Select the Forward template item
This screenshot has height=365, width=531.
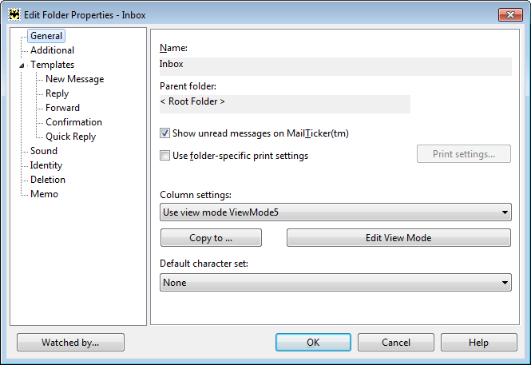pos(62,108)
